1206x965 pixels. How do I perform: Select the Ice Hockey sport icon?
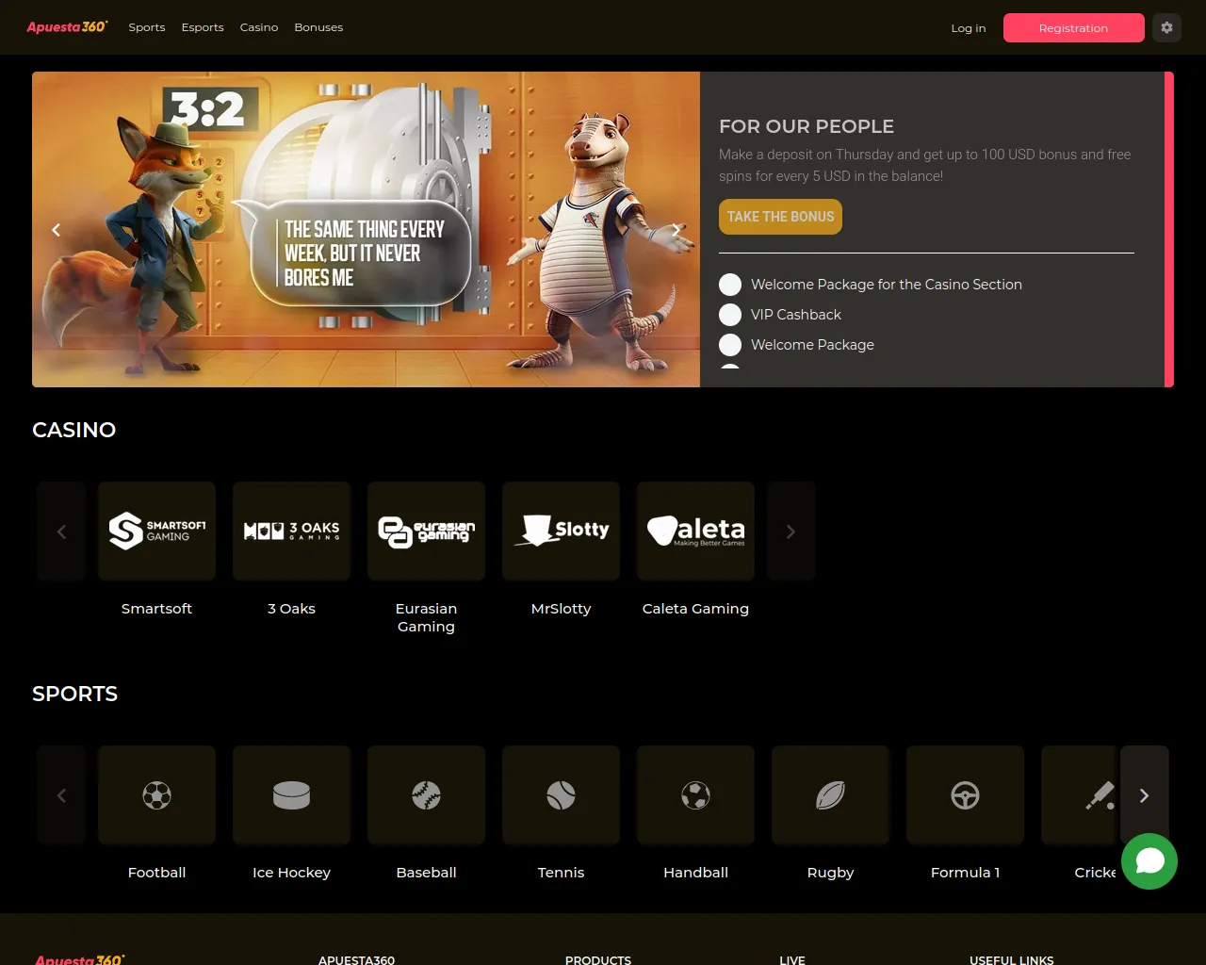[291, 794]
